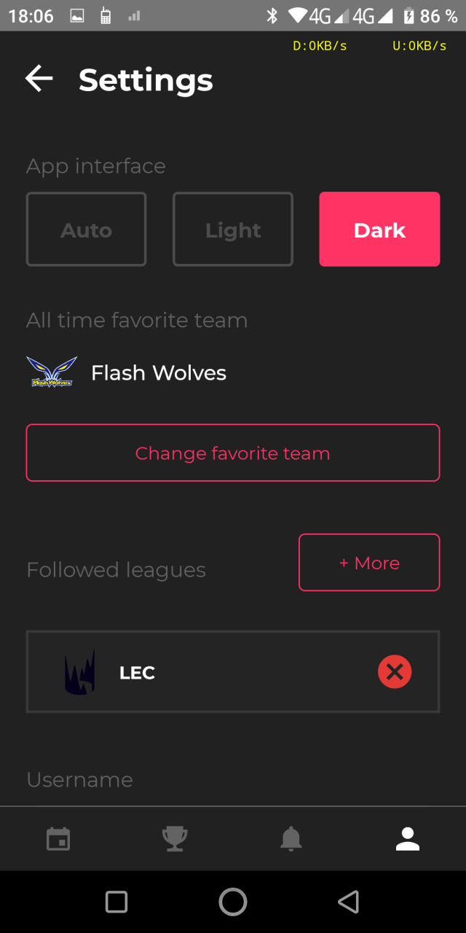This screenshot has height=933, width=466.
Task: Tap the Android home circle button
Action: pyautogui.click(x=233, y=902)
